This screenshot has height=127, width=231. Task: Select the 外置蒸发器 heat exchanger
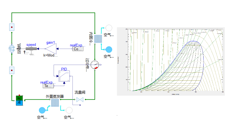55,102
